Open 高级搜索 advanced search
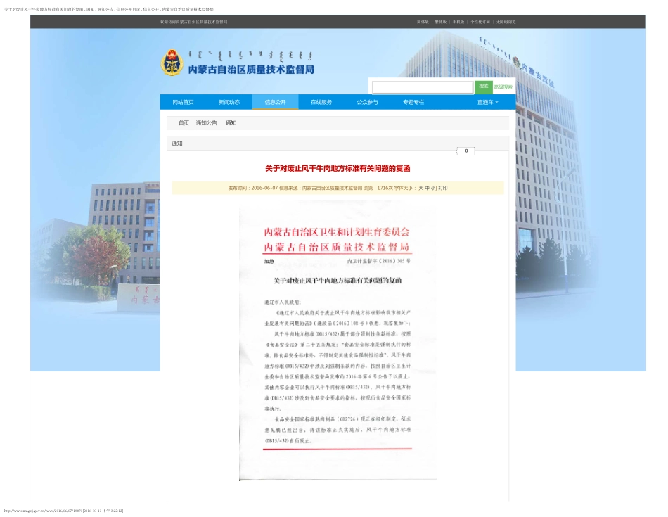The height and width of the screenshot is (517, 668). click(x=502, y=87)
